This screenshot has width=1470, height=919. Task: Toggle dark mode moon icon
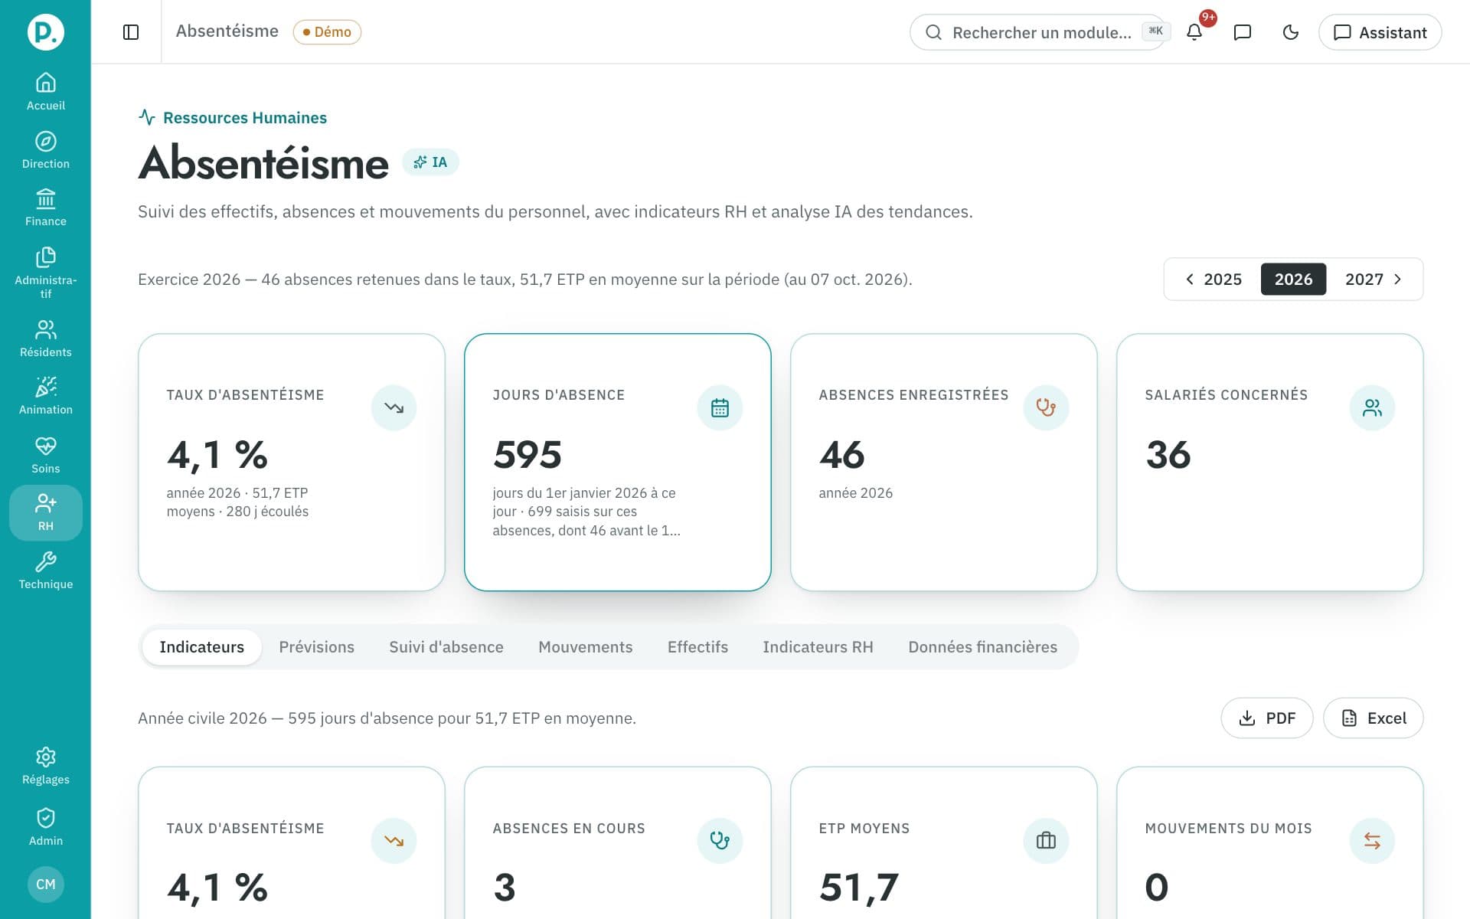pos(1291,32)
